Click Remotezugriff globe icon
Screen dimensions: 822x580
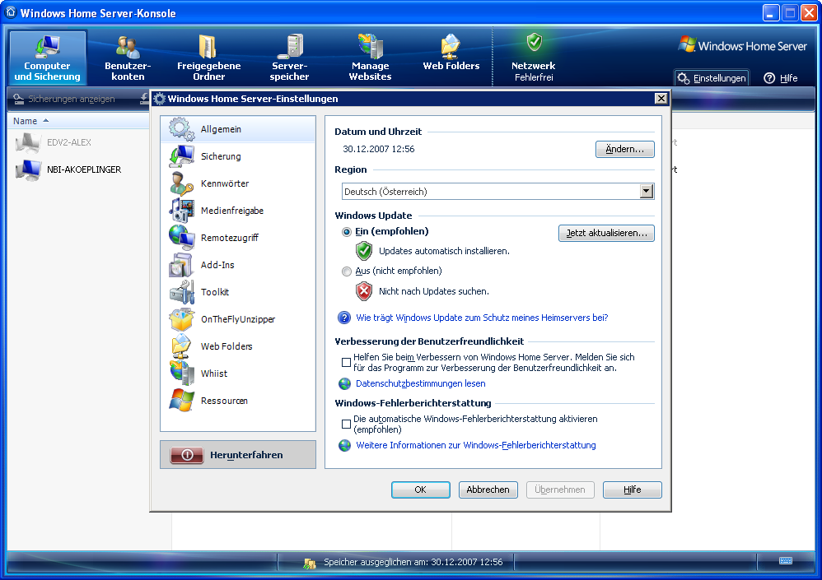click(x=181, y=238)
